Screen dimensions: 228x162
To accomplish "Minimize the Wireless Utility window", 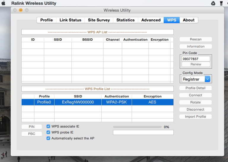I will coord(21,10).
